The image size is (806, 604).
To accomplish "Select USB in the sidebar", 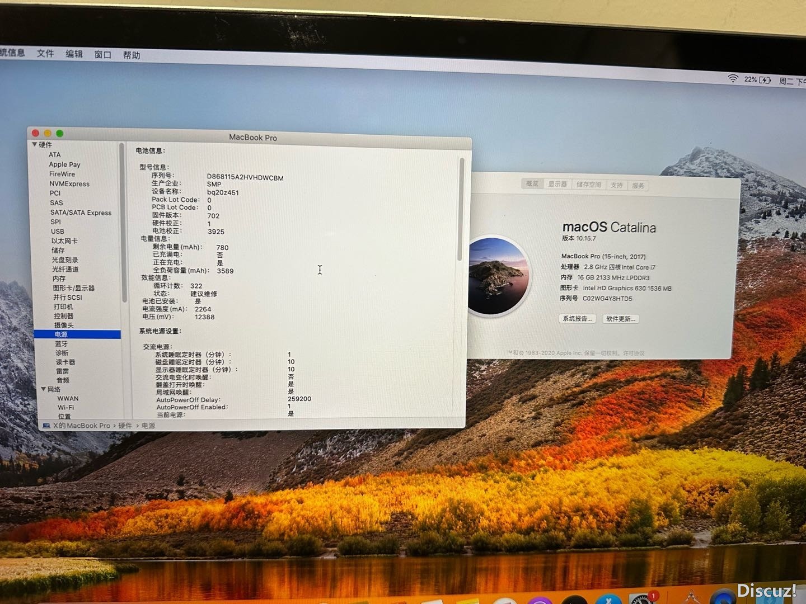I will (x=57, y=231).
